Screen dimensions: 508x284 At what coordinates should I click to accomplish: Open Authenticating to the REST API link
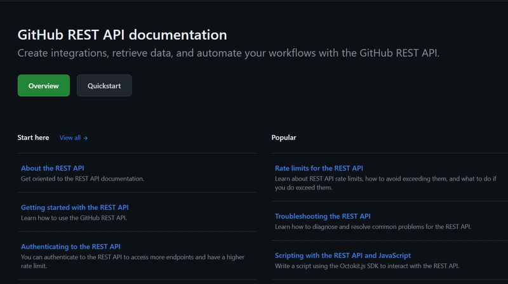70,247
